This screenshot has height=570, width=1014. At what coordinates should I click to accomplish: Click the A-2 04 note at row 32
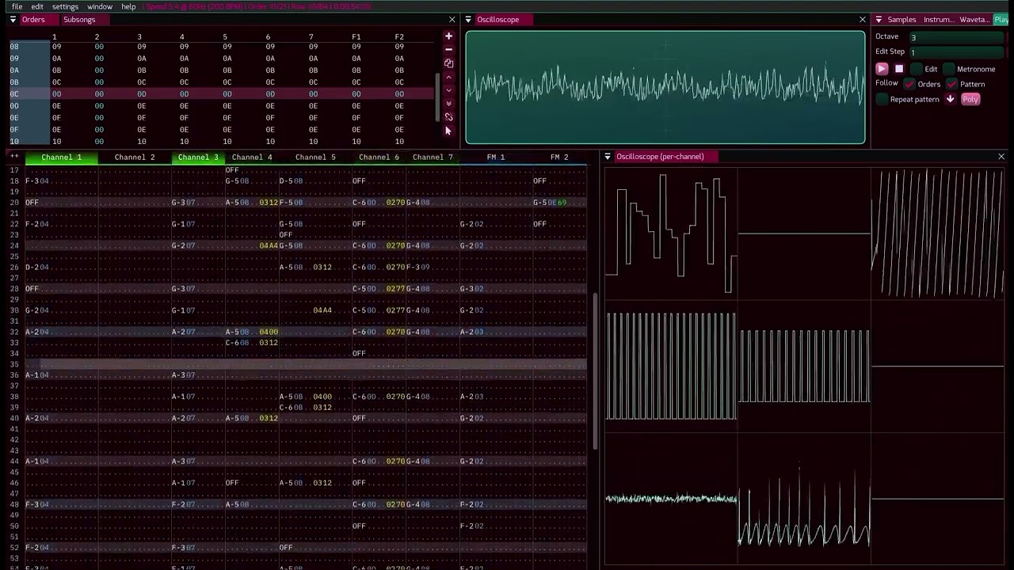click(x=37, y=332)
